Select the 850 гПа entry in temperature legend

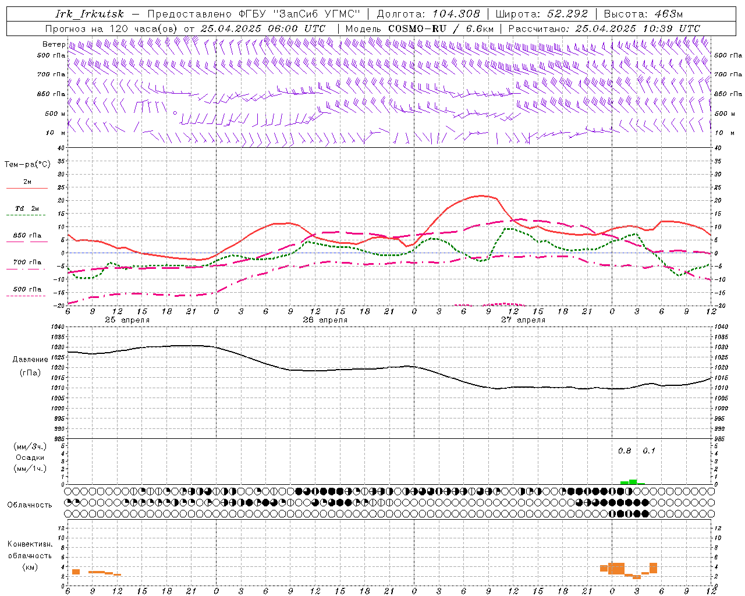click(27, 236)
